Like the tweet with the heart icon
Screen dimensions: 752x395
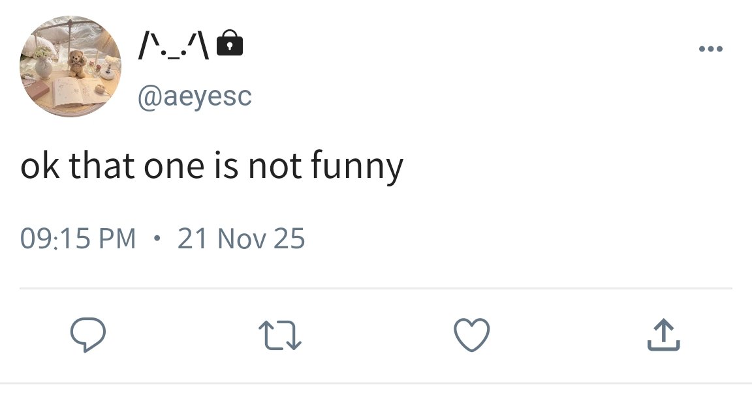click(472, 334)
